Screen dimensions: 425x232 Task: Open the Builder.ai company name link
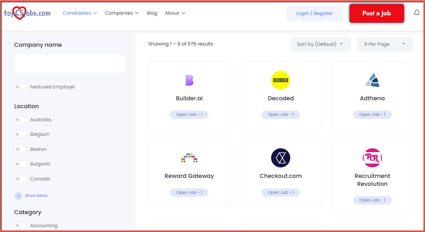click(x=189, y=98)
